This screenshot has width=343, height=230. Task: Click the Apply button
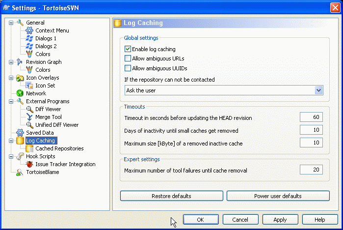click(280, 220)
